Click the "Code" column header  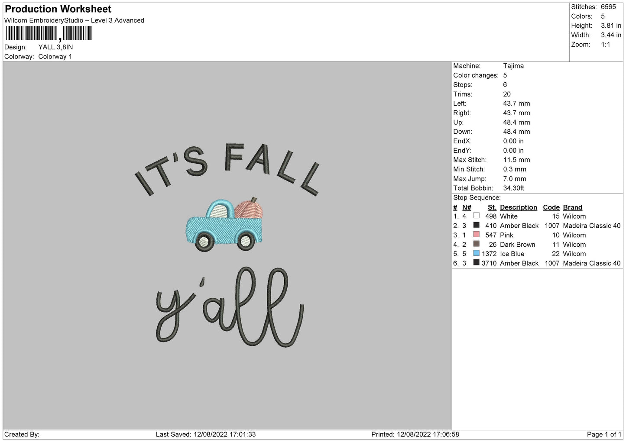[x=551, y=207]
